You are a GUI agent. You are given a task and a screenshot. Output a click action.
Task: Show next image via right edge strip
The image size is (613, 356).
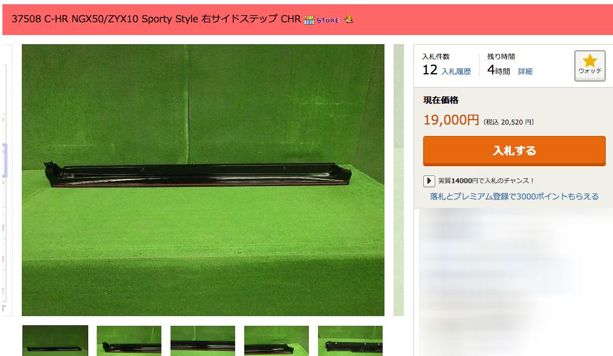click(398, 180)
